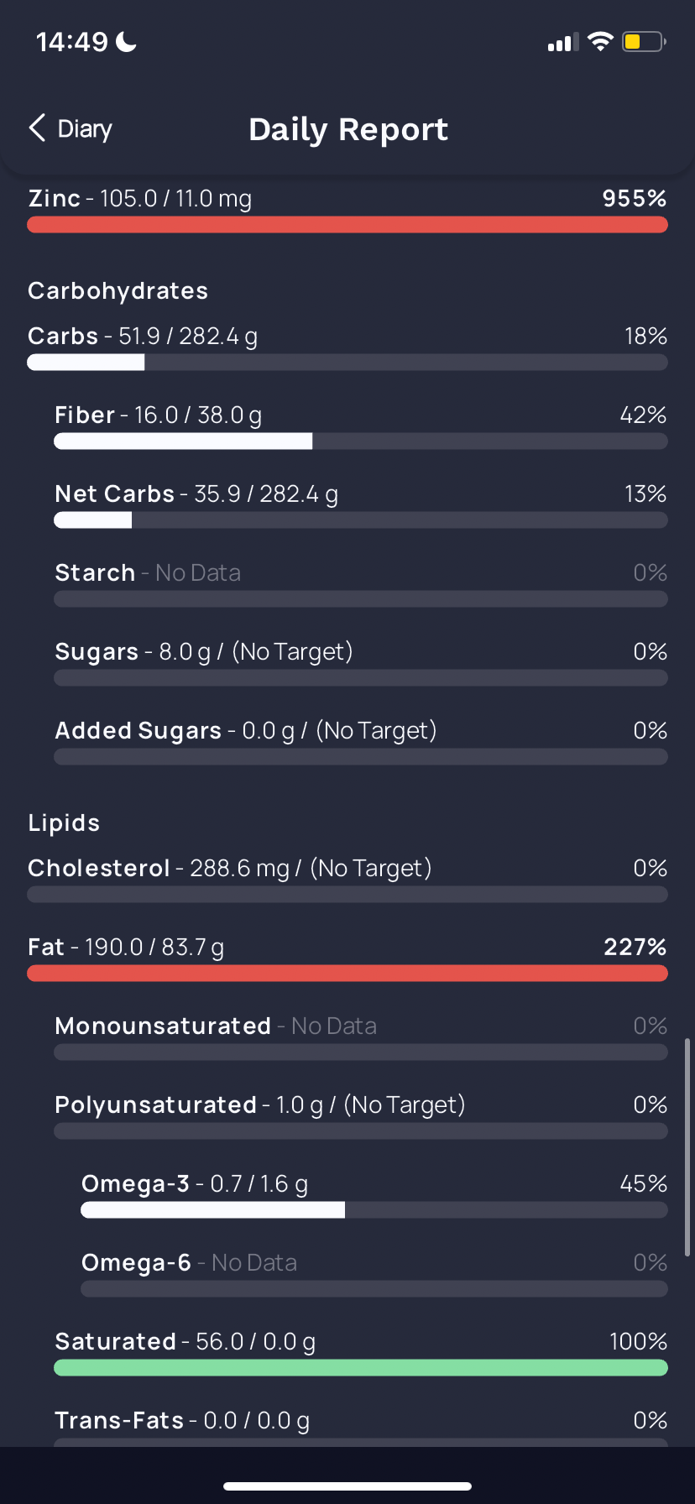Go back to Diary

click(x=71, y=128)
